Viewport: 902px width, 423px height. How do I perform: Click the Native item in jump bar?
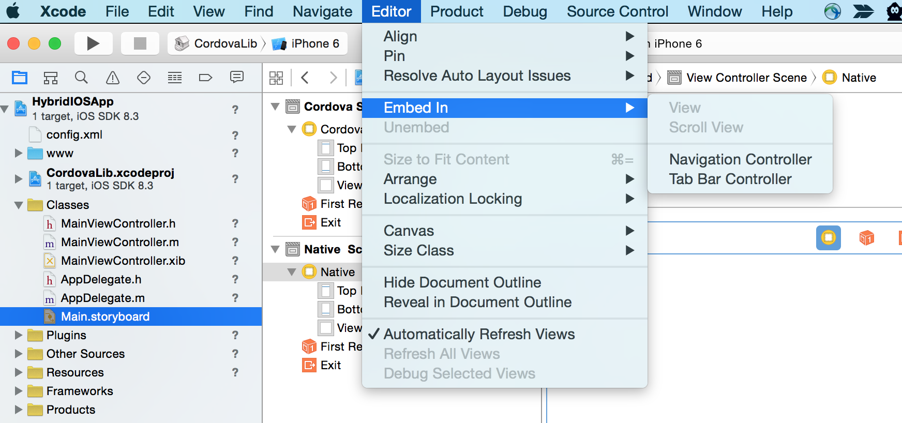coord(849,78)
